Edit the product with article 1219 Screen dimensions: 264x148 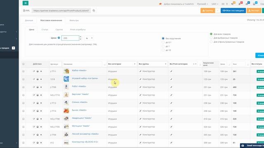(34, 79)
